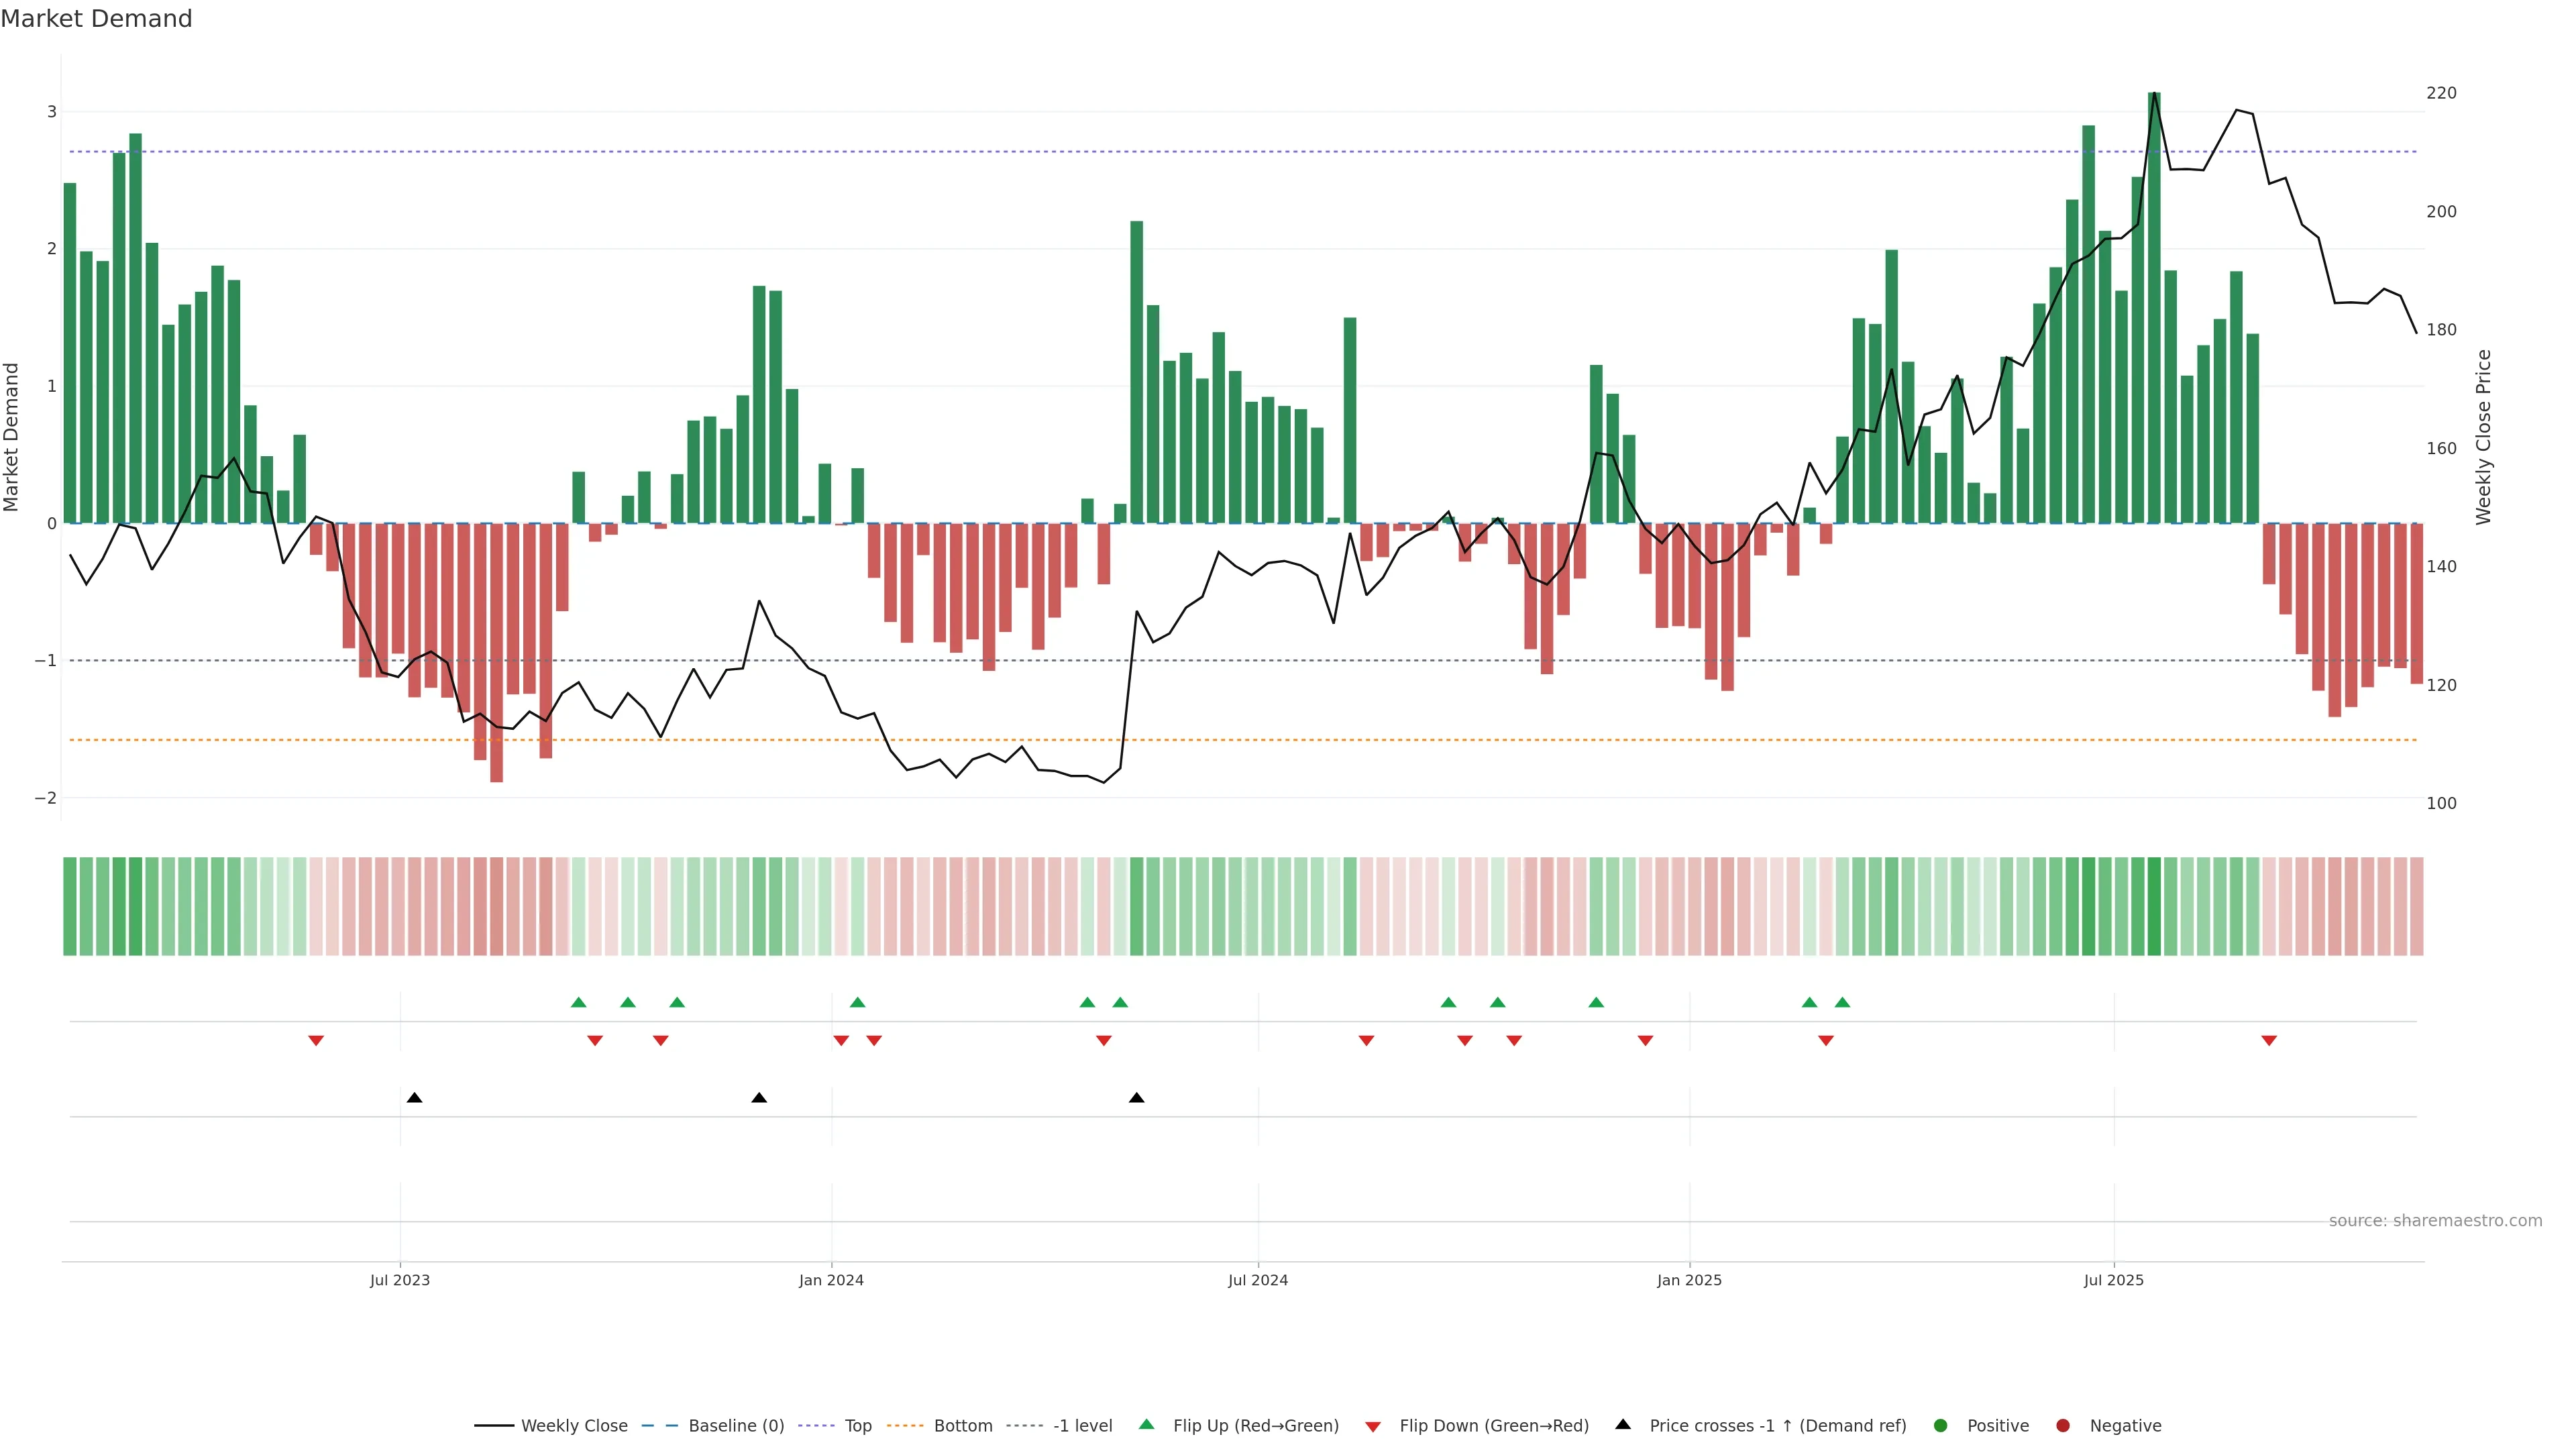Click the last red flip-down marker after Jul 2025
2576x1449 pixels.
point(2269,1041)
